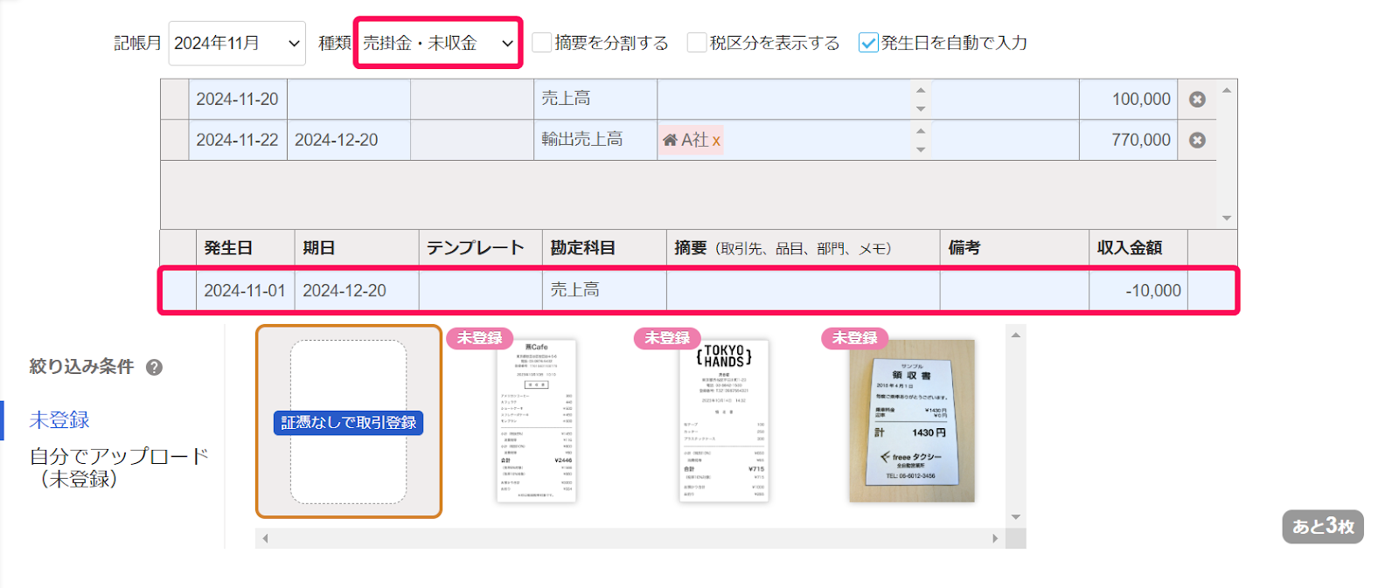
Task: Click receipt panel scroll right arrow
Action: (995, 538)
